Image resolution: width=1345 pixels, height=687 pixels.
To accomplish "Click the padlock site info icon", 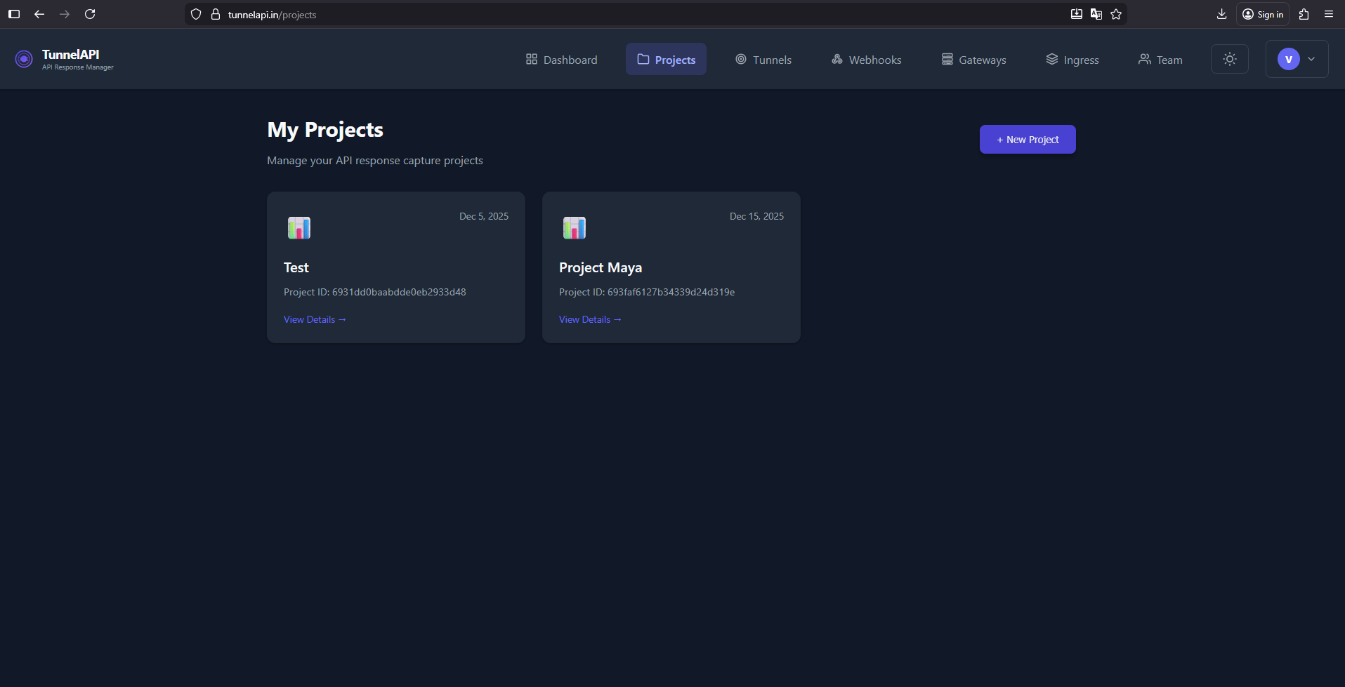I will (216, 14).
